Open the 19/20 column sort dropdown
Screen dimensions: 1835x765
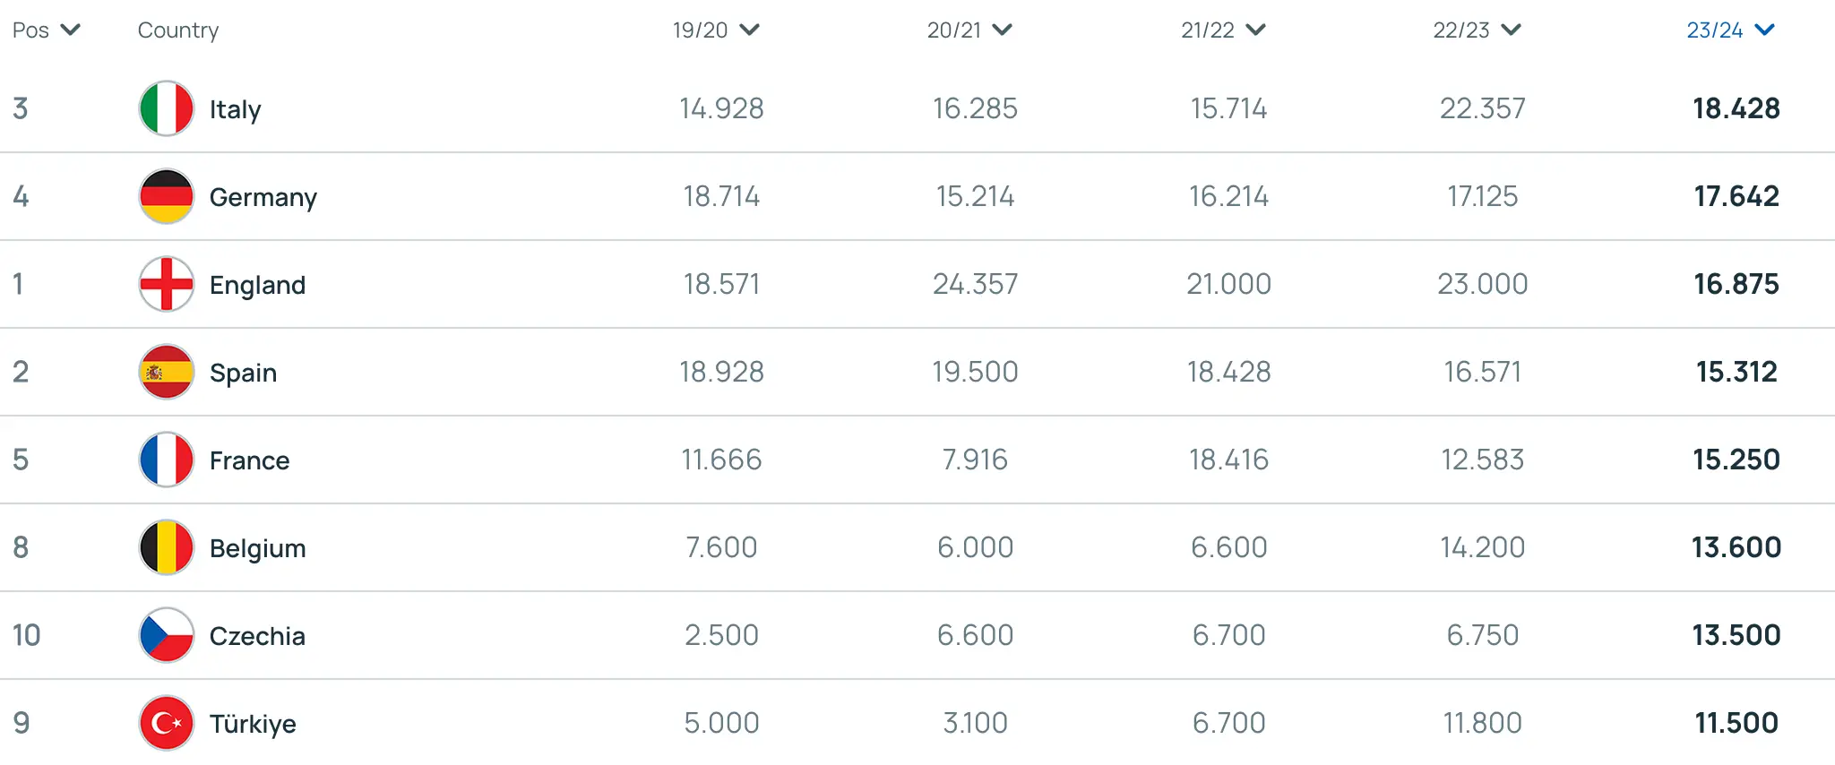point(751,30)
